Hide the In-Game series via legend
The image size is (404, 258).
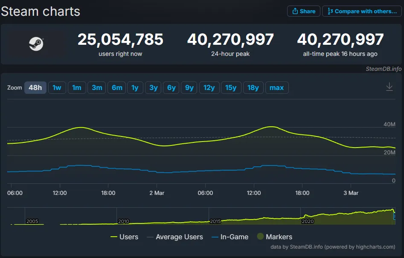[x=230, y=237]
